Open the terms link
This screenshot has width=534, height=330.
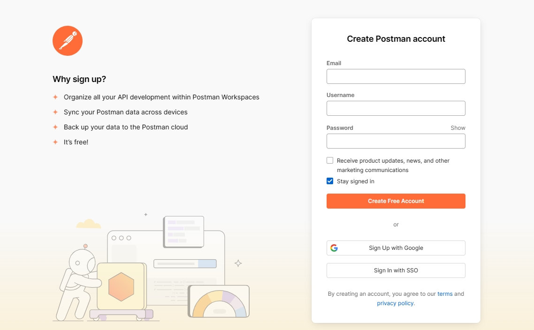[445, 294]
